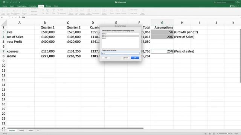Image resolution: width=241 pixels, height=135 pixels.
Task: Expand the formula bar
Action: (x=240, y=17)
